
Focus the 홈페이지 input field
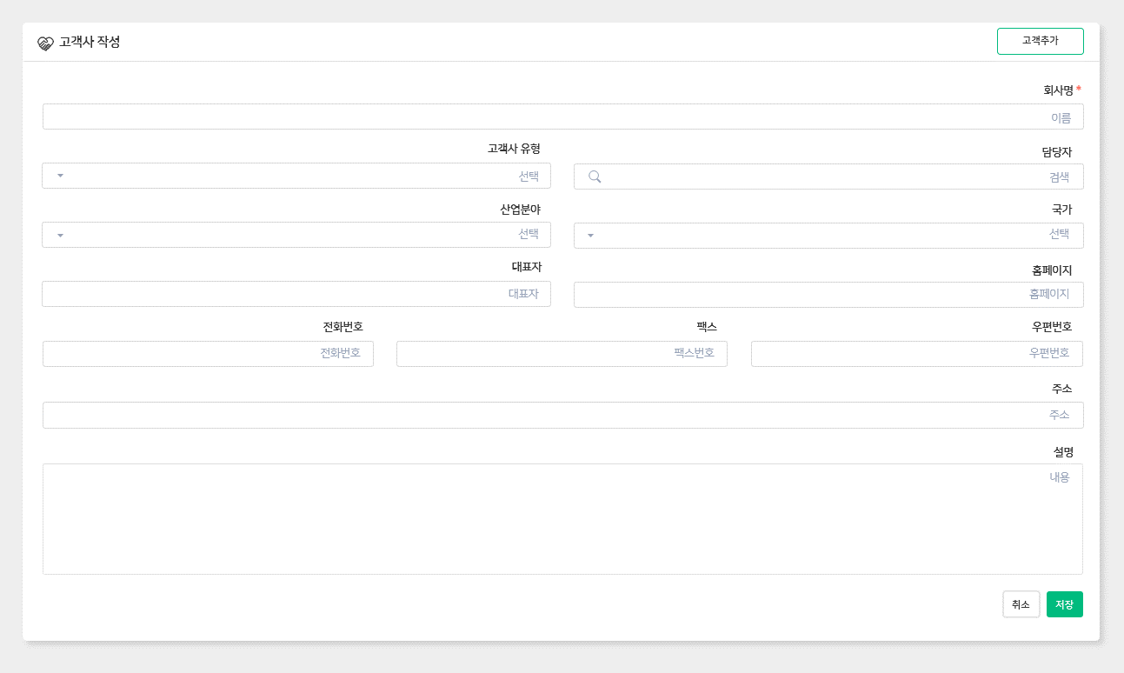click(828, 295)
